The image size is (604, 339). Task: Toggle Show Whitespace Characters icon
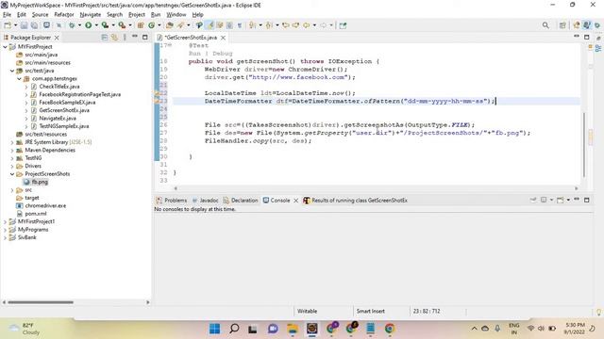(239, 25)
